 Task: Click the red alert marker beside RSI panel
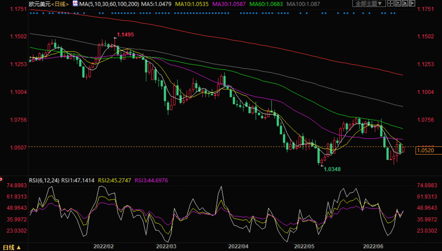1,179
